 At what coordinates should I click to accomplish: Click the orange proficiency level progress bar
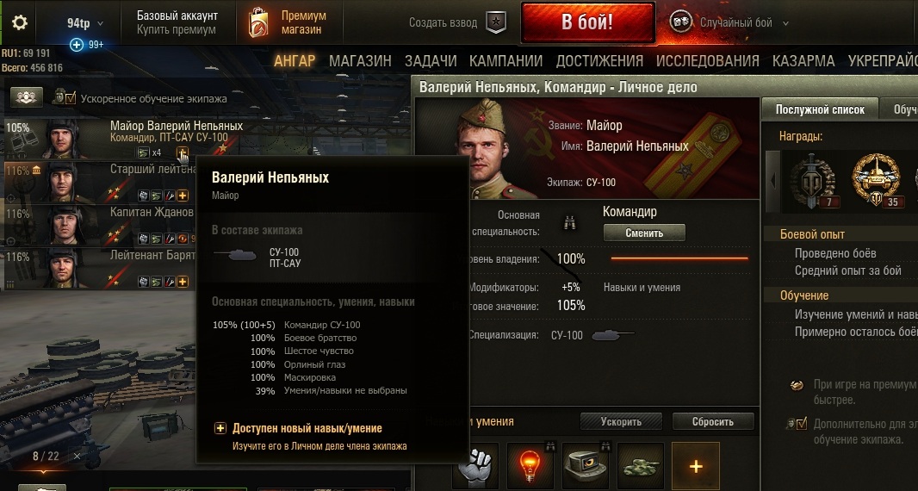click(x=679, y=258)
